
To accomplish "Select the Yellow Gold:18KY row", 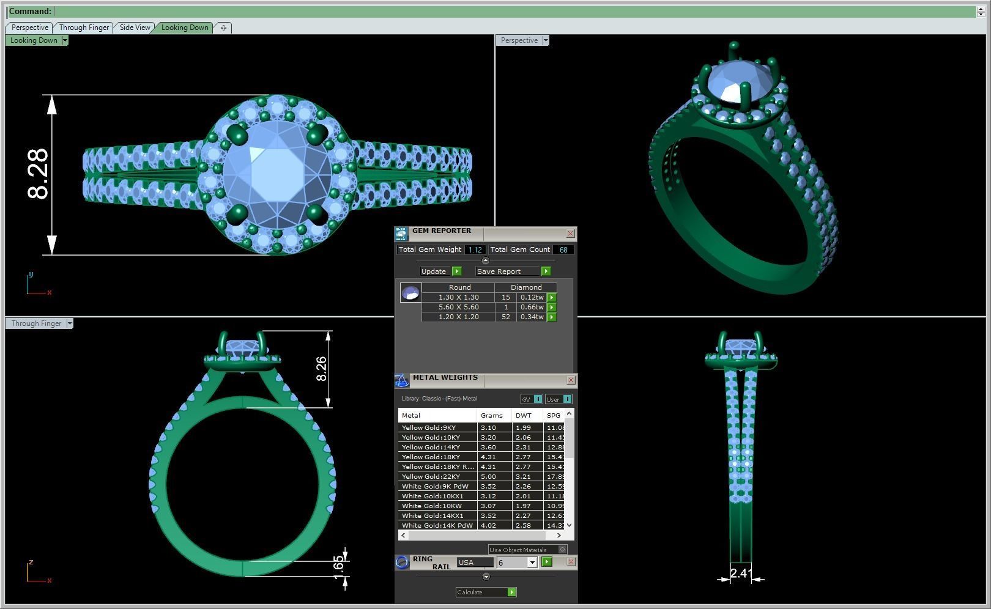I will (481, 457).
